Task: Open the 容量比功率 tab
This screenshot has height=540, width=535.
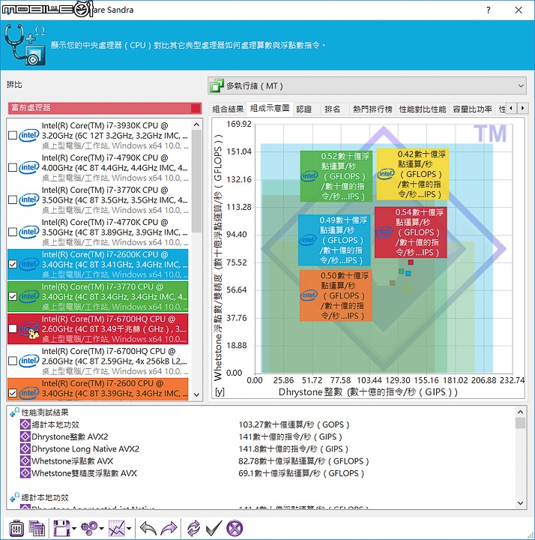Action: point(472,109)
